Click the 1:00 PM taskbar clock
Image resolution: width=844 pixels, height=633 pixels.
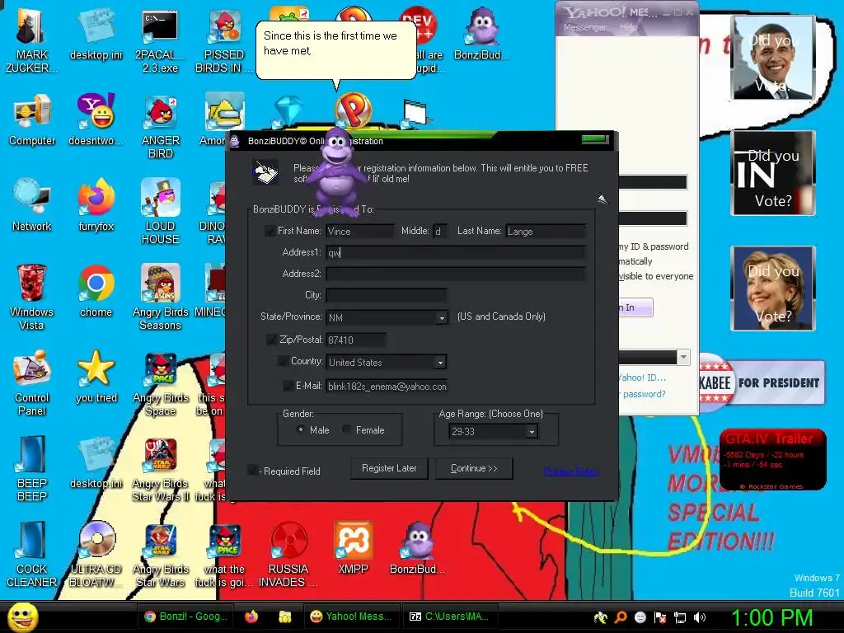pos(771,617)
